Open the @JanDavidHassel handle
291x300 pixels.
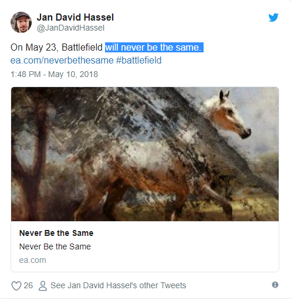click(x=70, y=28)
